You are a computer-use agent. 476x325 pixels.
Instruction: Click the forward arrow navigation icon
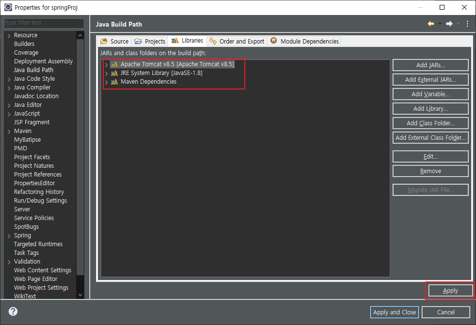[x=449, y=24]
